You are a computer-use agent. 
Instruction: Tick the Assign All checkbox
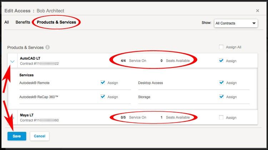221,47
